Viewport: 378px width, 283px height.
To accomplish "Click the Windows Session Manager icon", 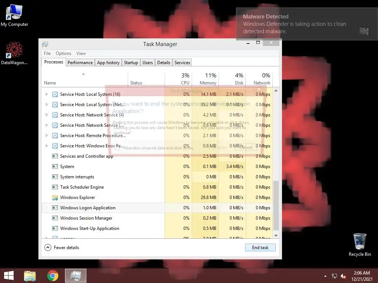I will (x=55, y=218).
